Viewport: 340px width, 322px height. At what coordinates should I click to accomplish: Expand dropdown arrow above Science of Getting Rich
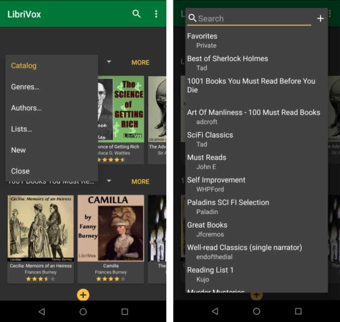pos(109,62)
